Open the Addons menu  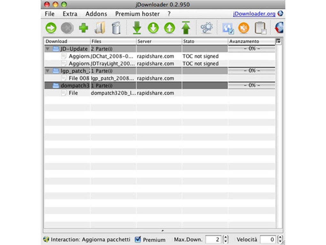point(96,14)
